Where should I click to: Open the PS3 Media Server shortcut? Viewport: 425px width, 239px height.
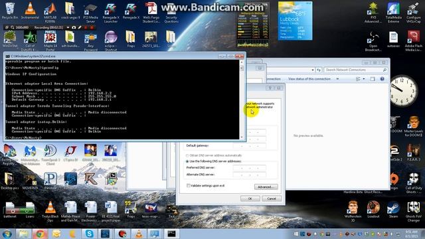coord(90,12)
